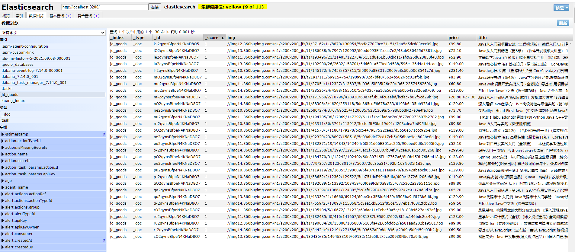Add new basic query with [+]
Viewport: 575px width, 252px height.
tap(69, 16)
